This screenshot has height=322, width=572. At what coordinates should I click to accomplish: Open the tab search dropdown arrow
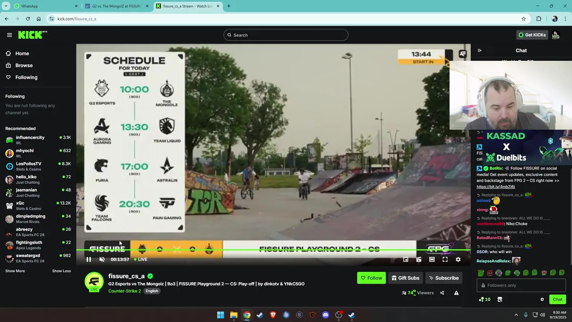pyautogui.click(x=6, y=6)
